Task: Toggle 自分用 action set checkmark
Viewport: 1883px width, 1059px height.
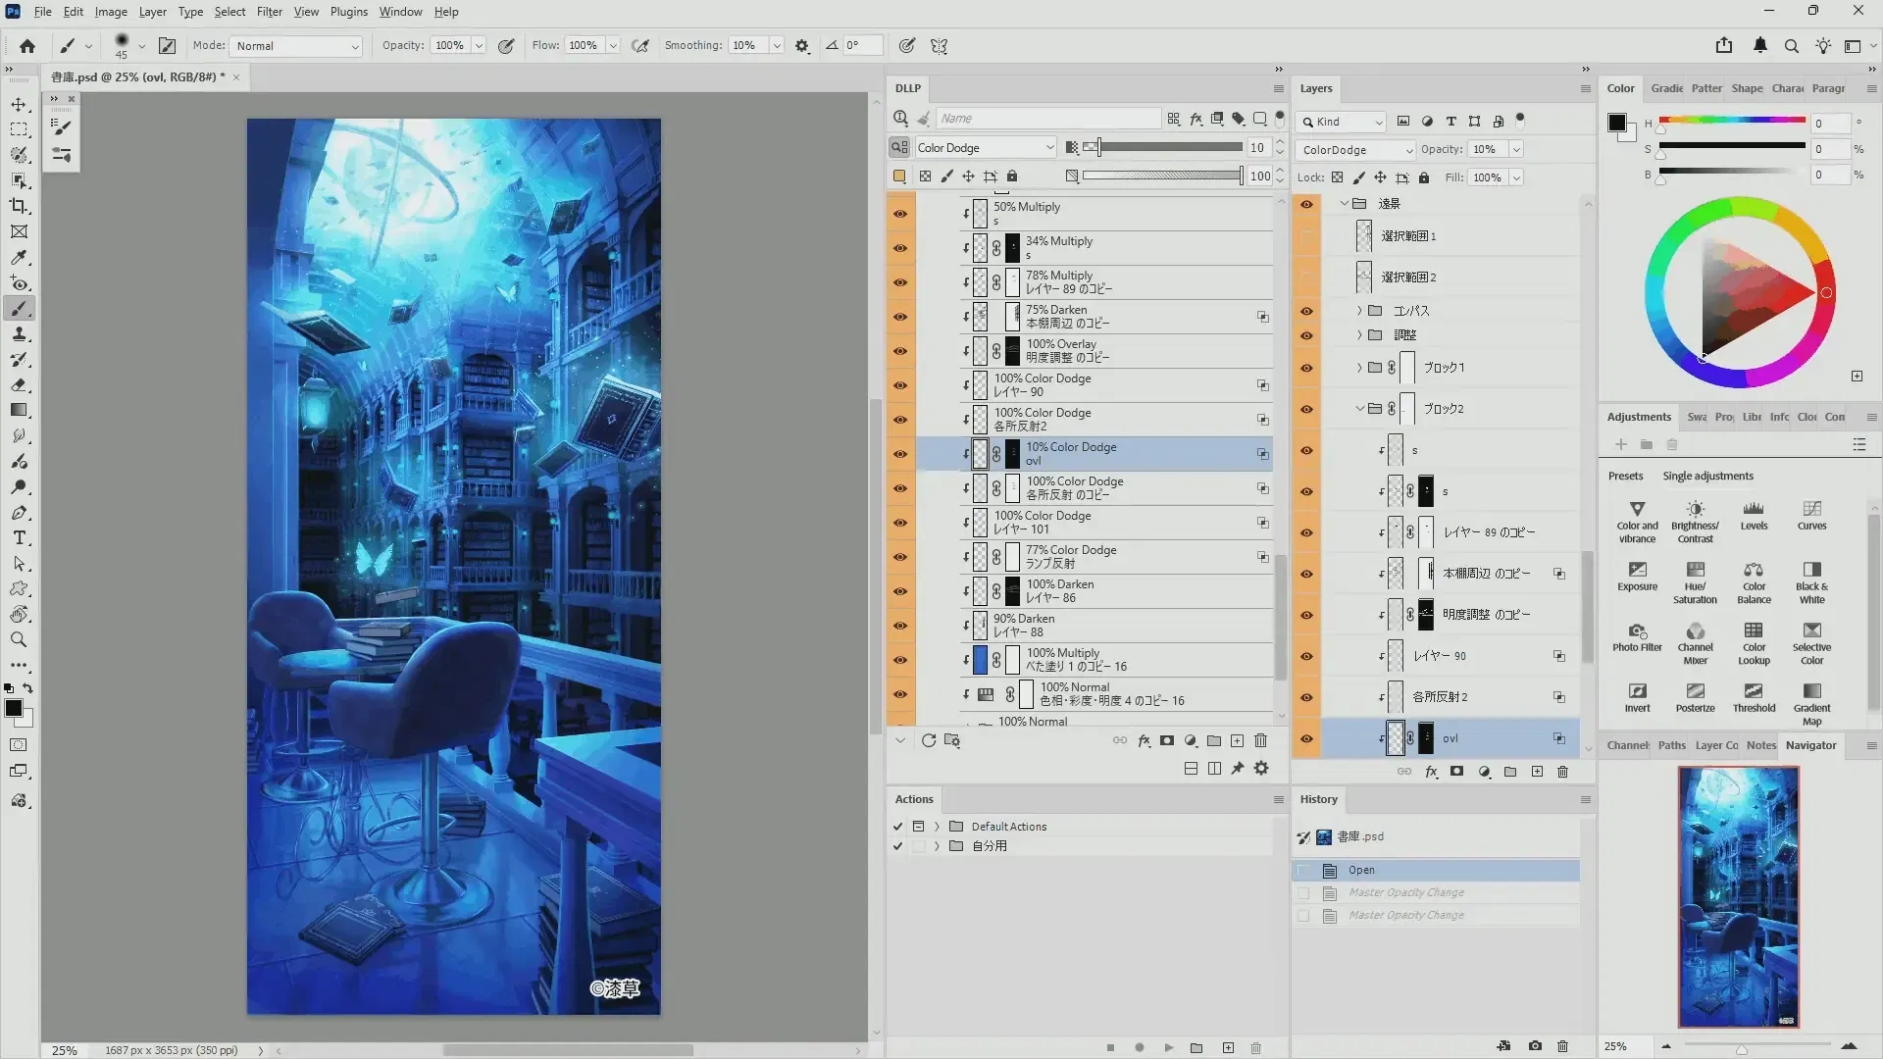Action: 897,846
